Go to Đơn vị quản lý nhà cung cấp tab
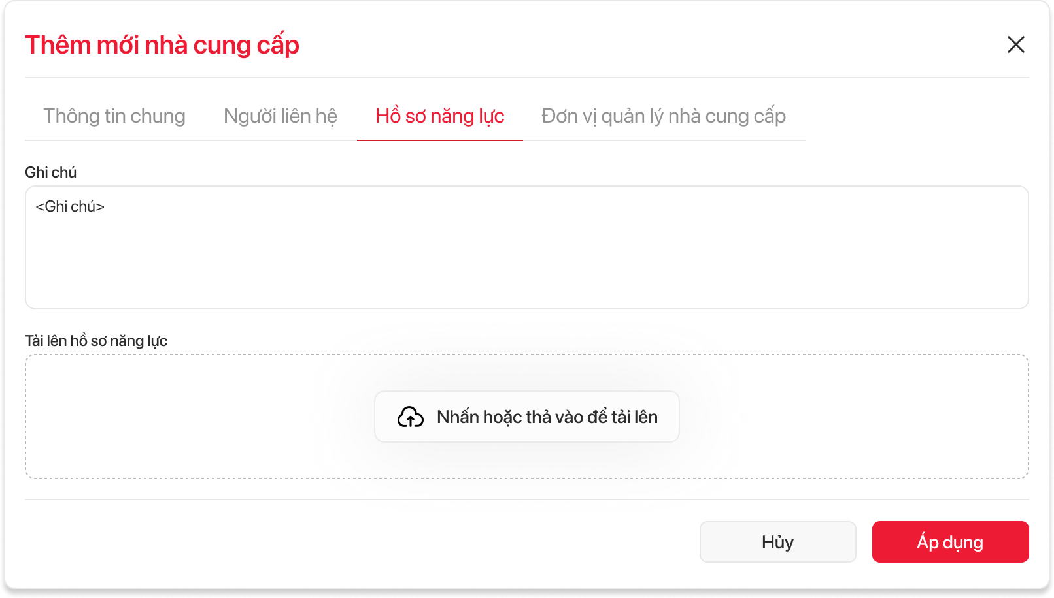This screenshot has height=598, width=1054. tap(663, 116)
